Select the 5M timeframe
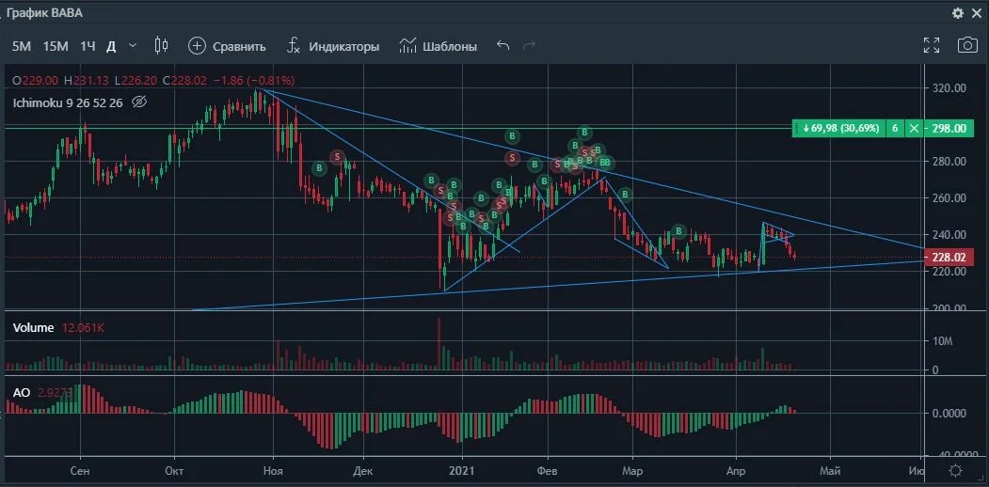 coord(22,46)
